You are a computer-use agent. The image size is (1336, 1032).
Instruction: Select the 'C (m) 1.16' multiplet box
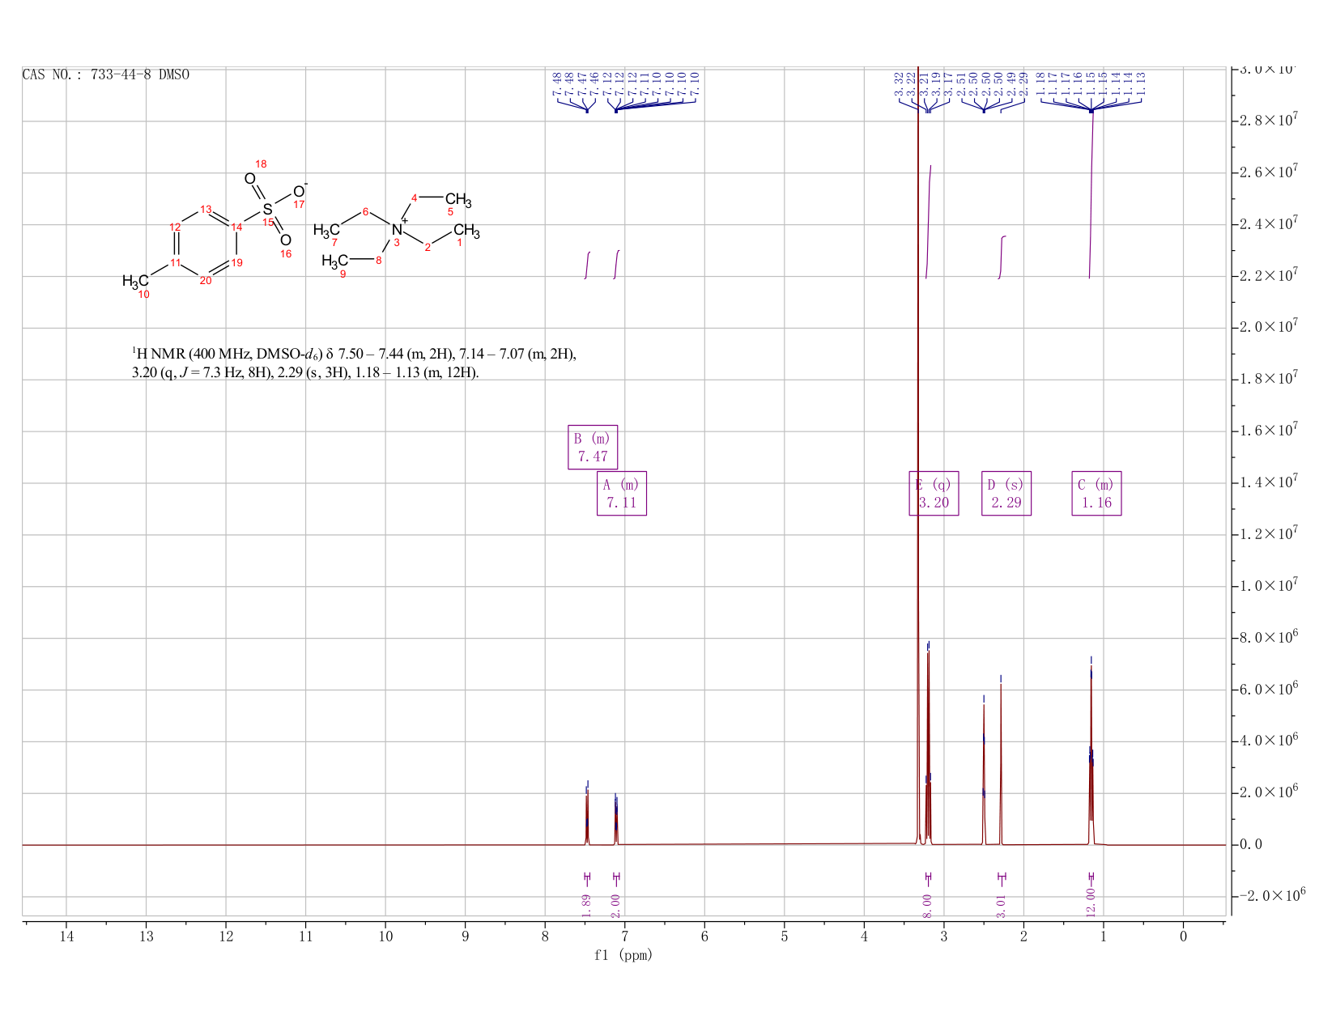pyautogui.click(x=1097, y=493)
